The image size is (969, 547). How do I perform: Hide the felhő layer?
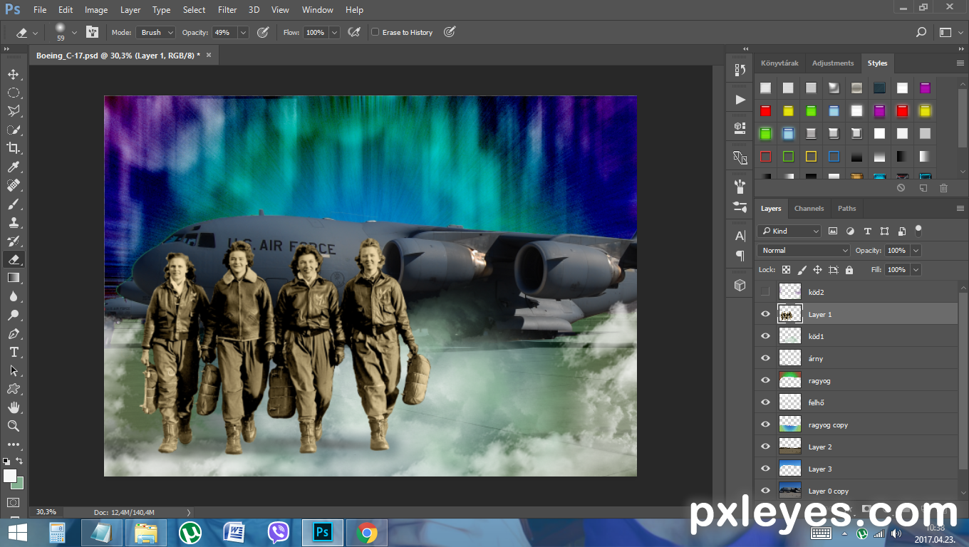pos(765,402)
